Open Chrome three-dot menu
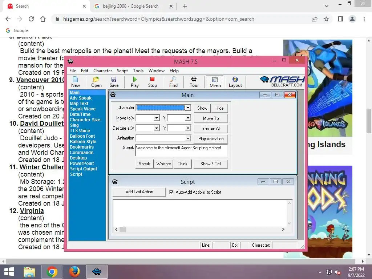This screenshot has width=372, height=279. [364, 19]
